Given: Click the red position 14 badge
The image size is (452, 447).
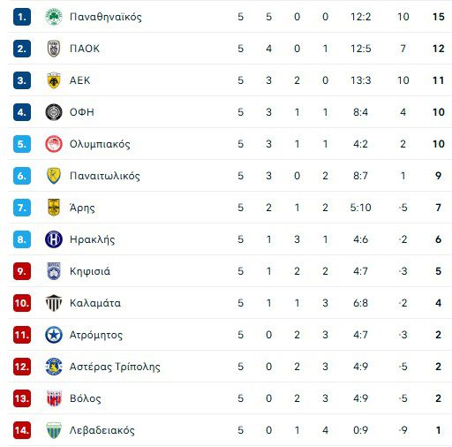Looking at the screenshot, I should pos(22,430).
